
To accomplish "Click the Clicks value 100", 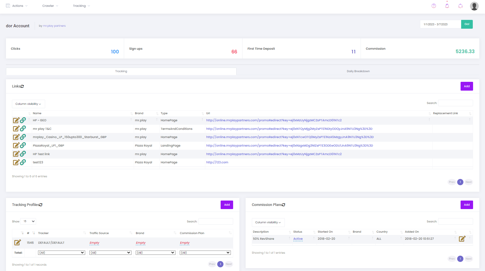I will 115,52.
